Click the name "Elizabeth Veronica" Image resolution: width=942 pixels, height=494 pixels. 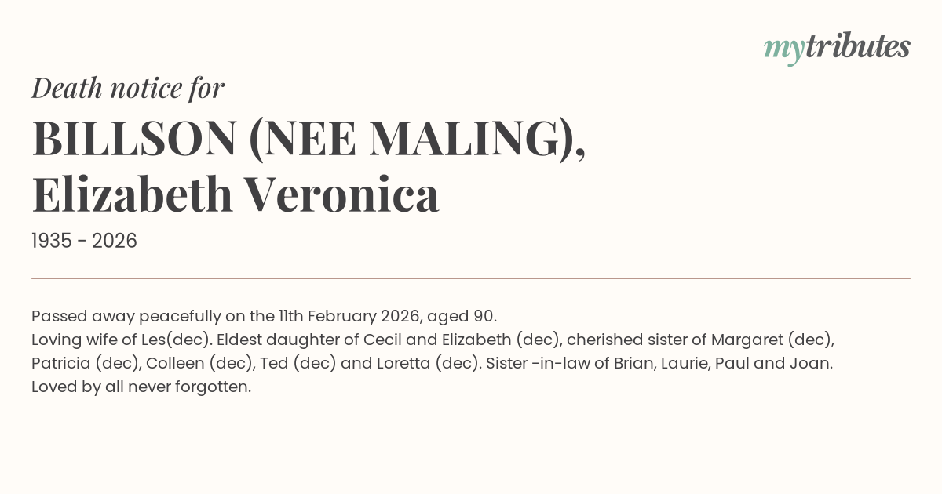pos(235,195)
